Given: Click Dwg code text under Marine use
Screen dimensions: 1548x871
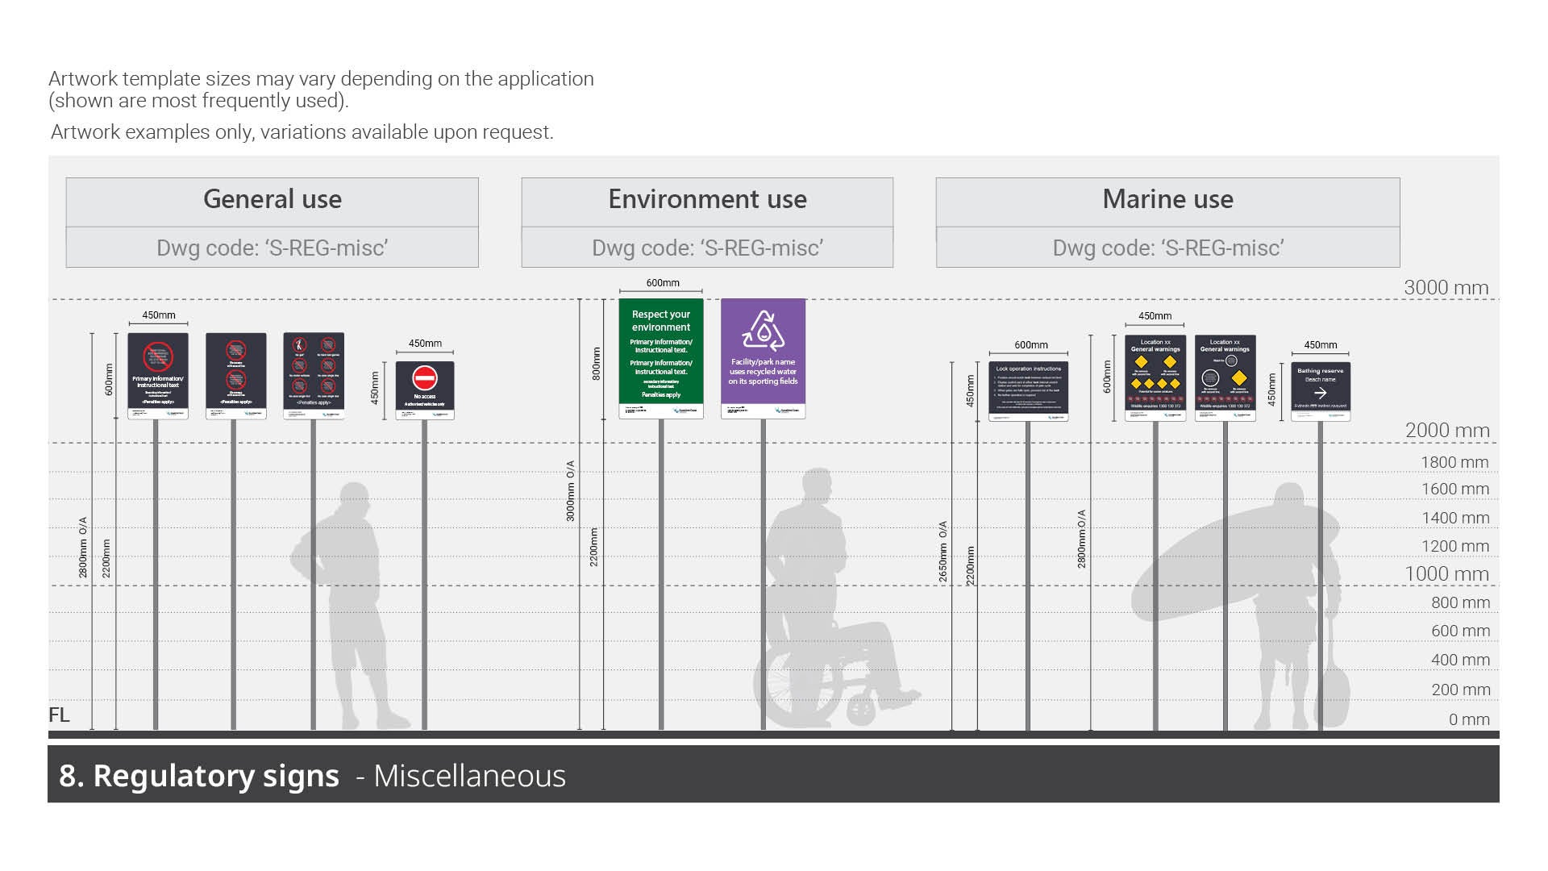Looking at the screenshot, I should tap(1167, 248).
